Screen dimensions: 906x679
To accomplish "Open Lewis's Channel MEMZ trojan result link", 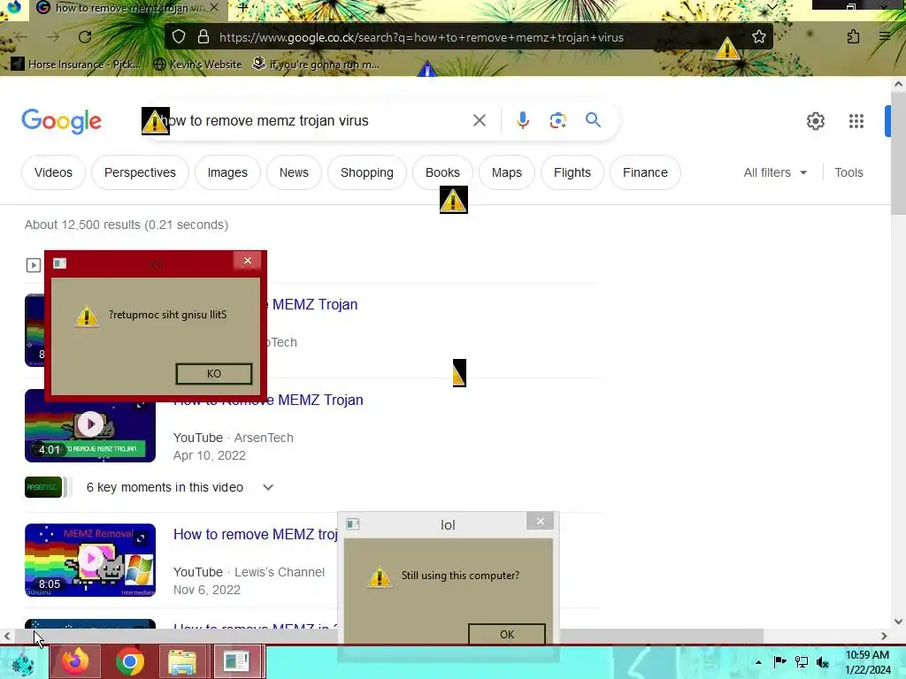I will (256, 534).
